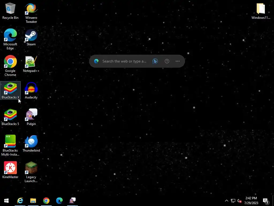Image resolution: width=274 pixels, height=206 pixels.
Task: Open the Action Center notifications icon
Action: pos(266,201)
